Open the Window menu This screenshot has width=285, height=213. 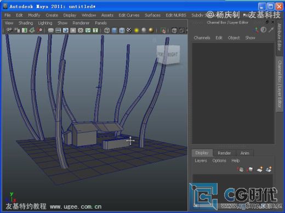coord(89,15)
